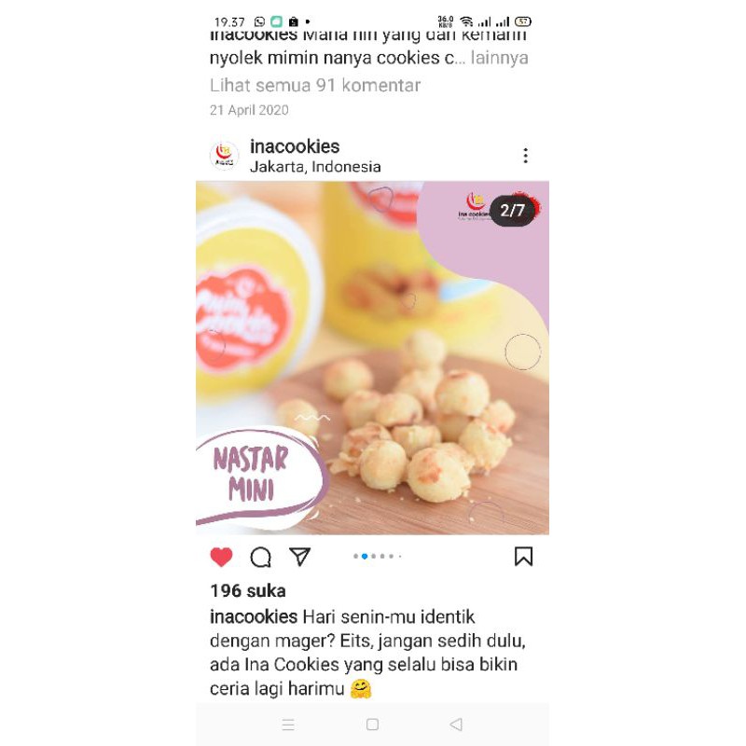Viewport: 746px width, 746px height.
Task: Open Jakarta, Indonesia location link
Action: [x=315, y=167]
